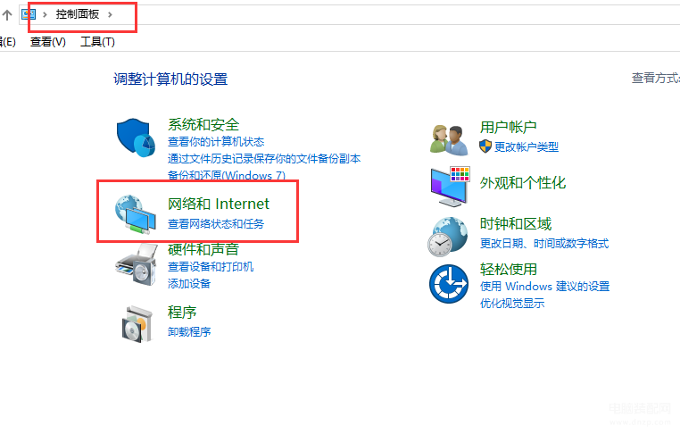
Task: Click the System and Security shield icon
Action: (136, 138)
